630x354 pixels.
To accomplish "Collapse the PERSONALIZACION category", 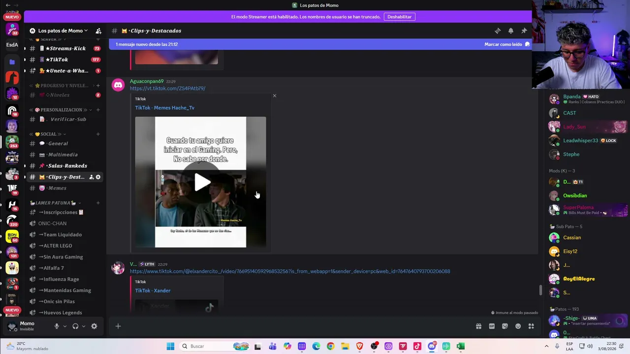I will (61, 110).
